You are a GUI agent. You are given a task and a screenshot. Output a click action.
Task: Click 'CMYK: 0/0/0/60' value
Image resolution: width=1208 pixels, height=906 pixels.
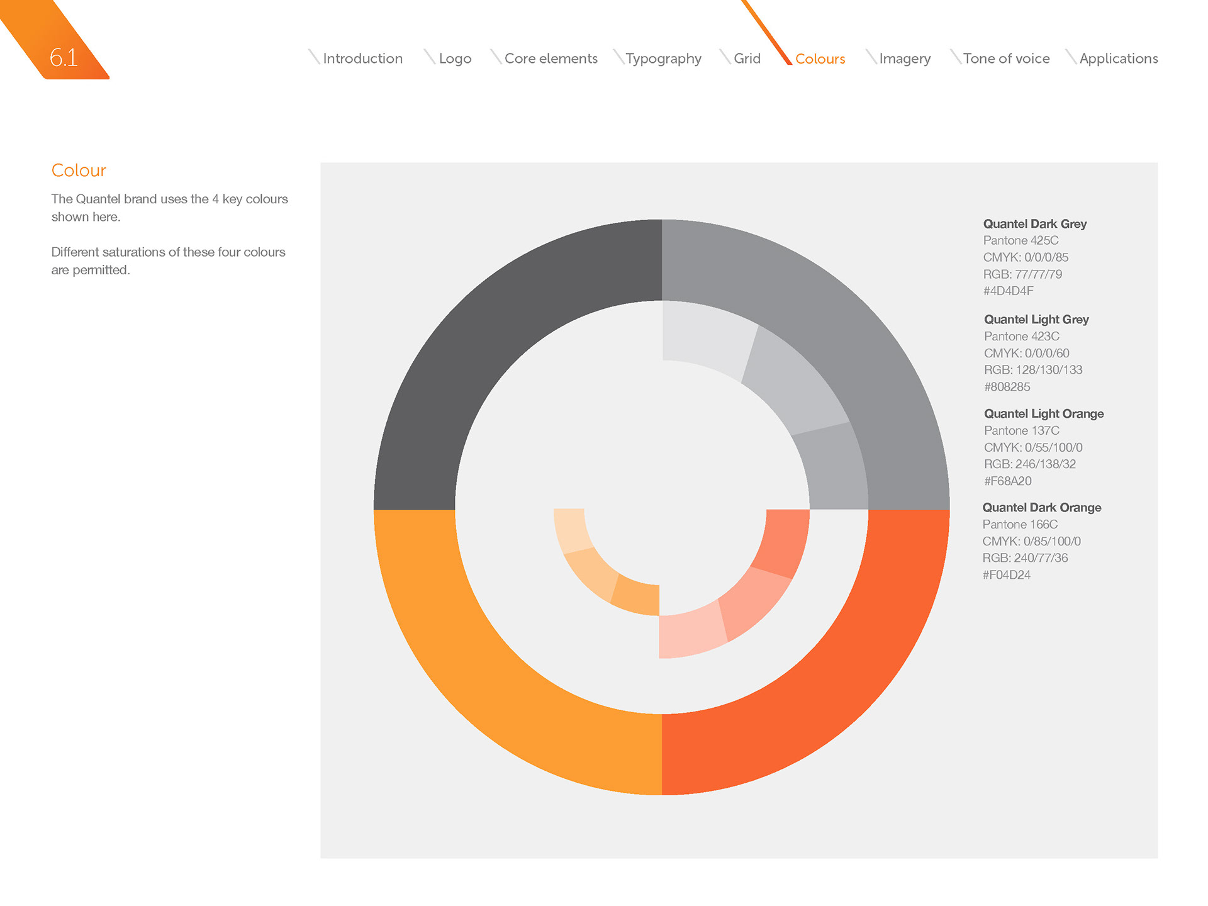(1027, 354)
